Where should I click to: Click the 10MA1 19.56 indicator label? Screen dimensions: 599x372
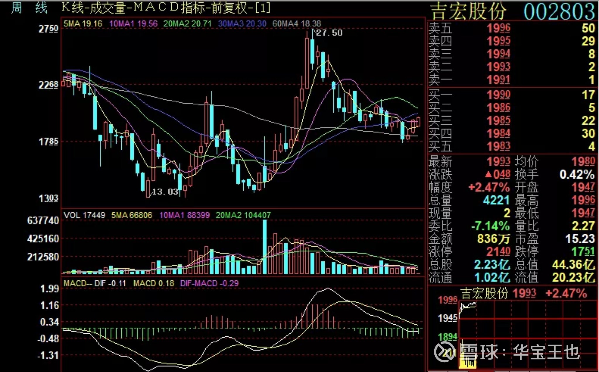(x=133, y=24)
